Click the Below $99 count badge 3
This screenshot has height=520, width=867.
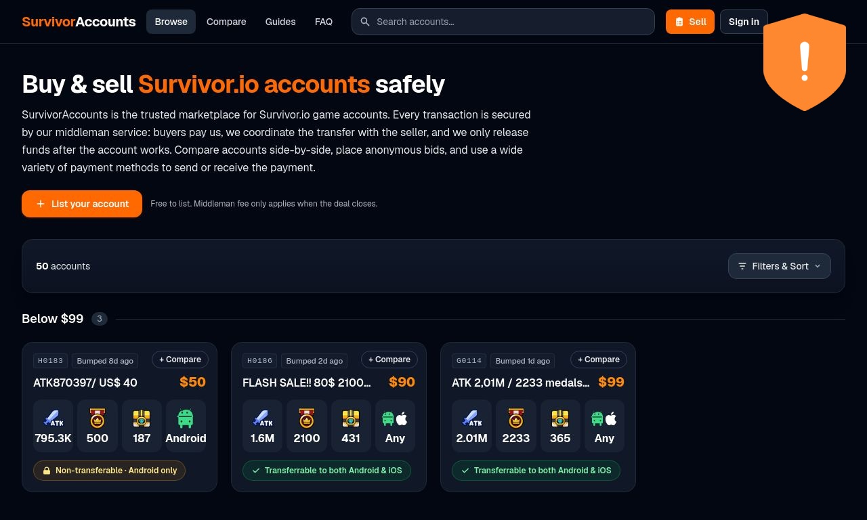(100, 319)
